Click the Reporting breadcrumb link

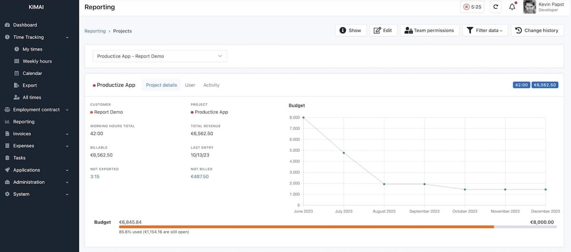coord(95,31)
